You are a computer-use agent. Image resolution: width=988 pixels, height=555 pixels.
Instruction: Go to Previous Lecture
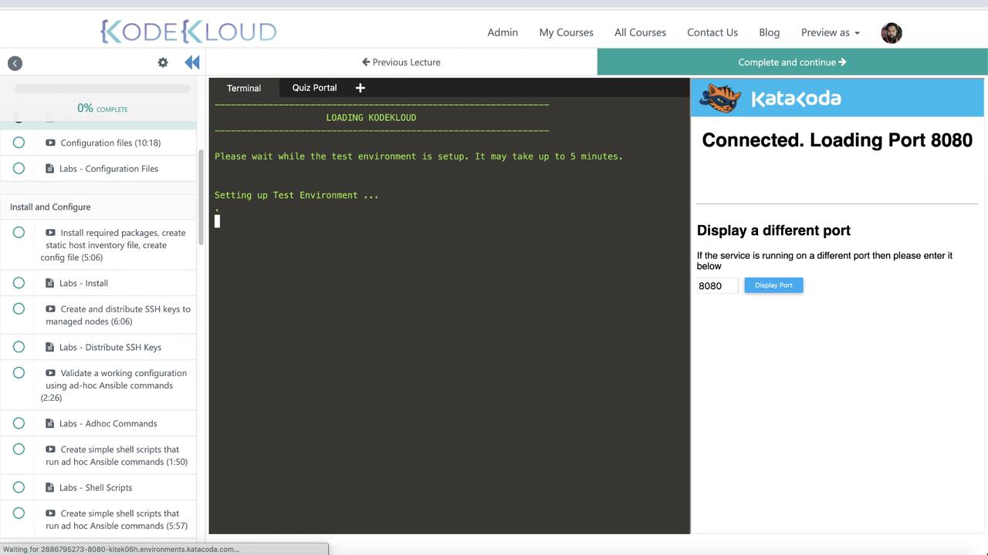tap(401, 62)
